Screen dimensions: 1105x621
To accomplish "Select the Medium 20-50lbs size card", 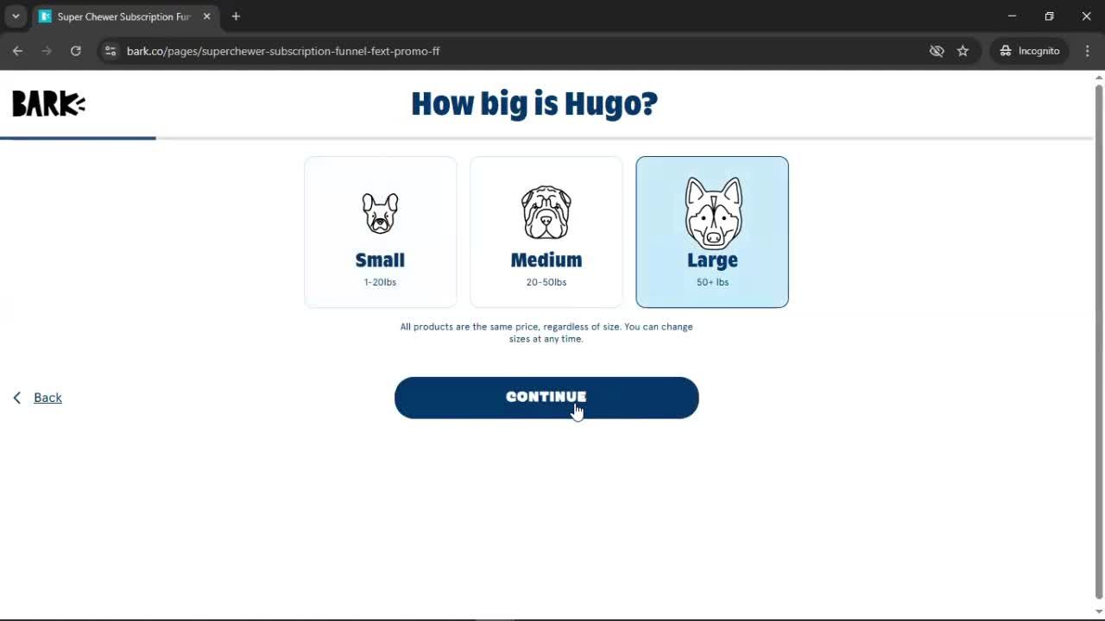I will [x=546, y=232].
